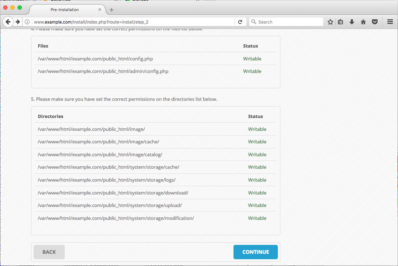Click the Writable status for admin config.php
The height and width of the screenshot is (266, 398).
coord(252,71)
